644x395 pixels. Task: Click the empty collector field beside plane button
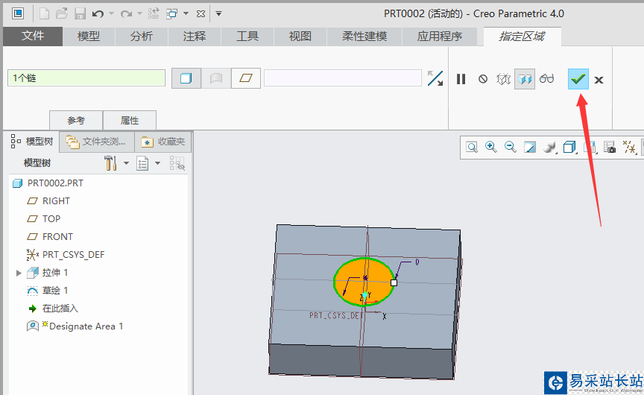343,78
